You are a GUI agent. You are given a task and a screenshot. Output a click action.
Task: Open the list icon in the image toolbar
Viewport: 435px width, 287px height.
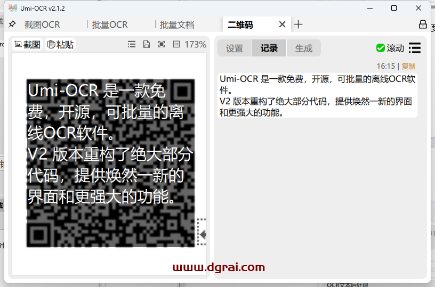(132, 44)
